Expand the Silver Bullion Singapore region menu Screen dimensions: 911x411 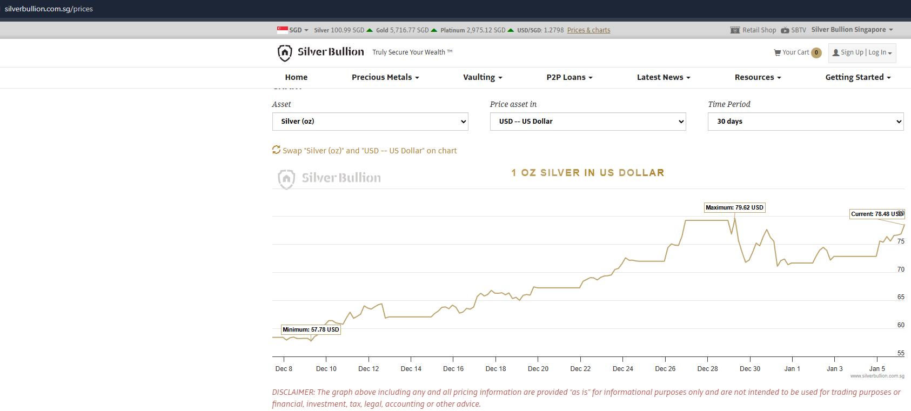(x=852, y=30)
